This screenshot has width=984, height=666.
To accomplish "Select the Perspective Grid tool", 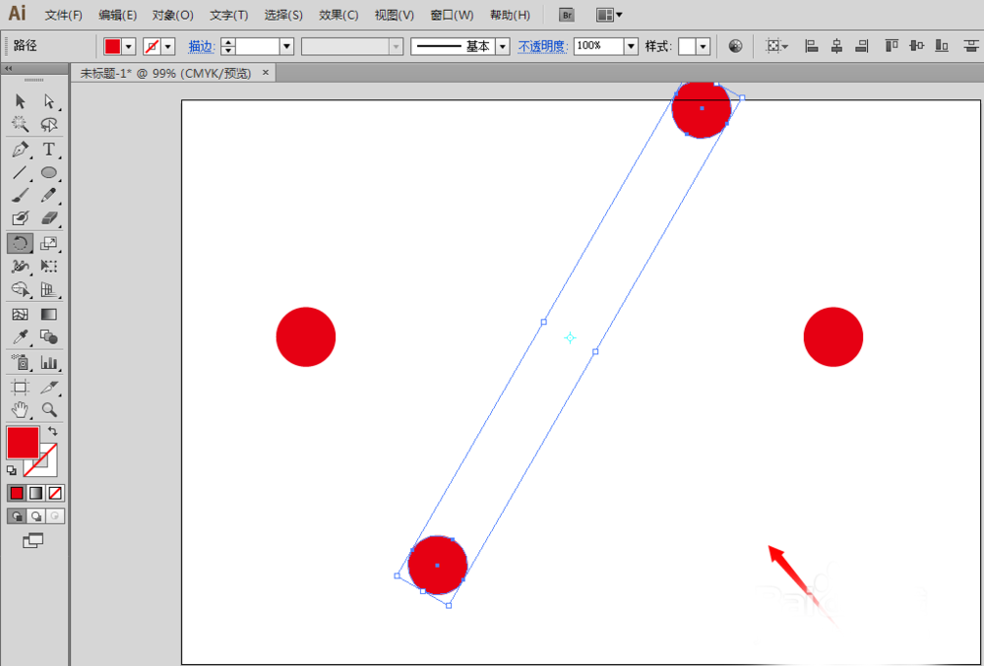I will pyautogui.click(x=49, y=288).
